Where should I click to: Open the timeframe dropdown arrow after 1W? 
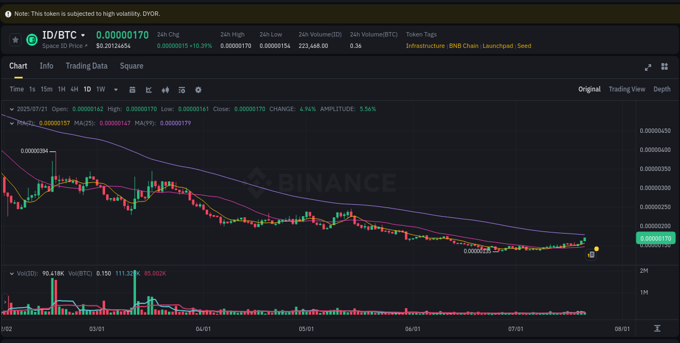pos(115,89)
